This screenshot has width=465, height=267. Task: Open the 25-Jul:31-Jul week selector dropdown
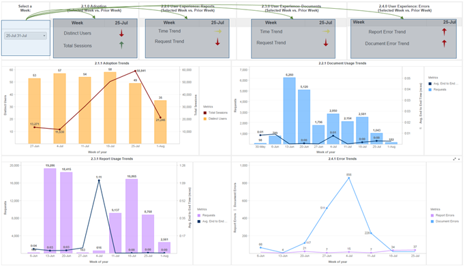coord(25,35)
